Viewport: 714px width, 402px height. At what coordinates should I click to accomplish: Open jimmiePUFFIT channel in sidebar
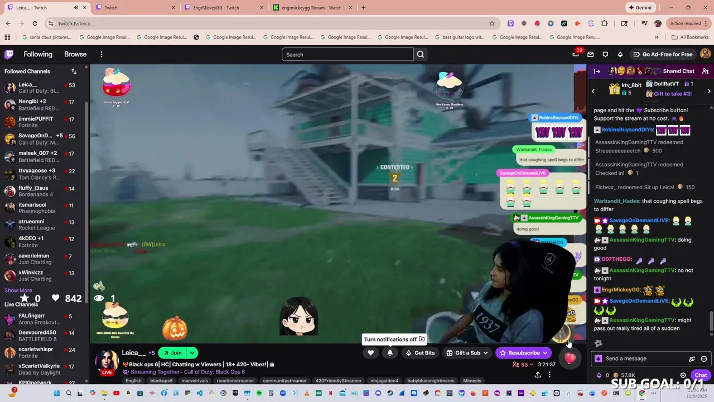pos(44,122)
